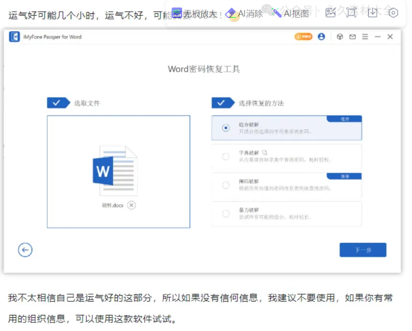
Task: Click the iMyFone Passper for Word title text
Action: coord(53,37)
